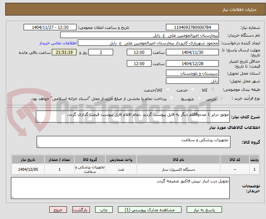Click the need date cell 1404/12/05
This screenshot has width=266, height=219.
tap(28, 169)
